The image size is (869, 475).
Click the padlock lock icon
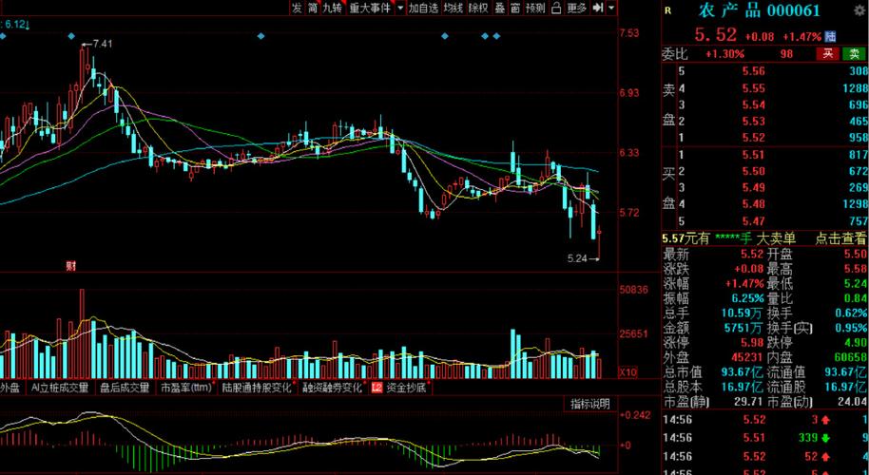pyautogui.click(x=556, y=8)
